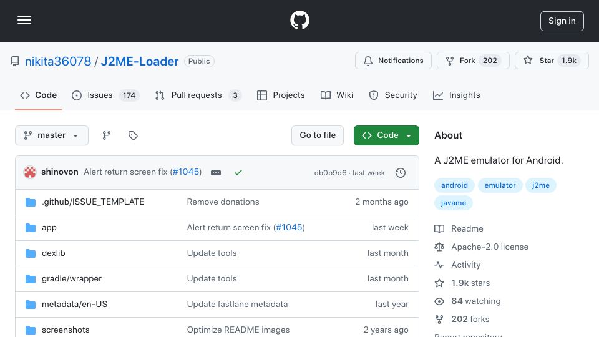Click the 'last year' timestamp in metadata row

point(392,304)
